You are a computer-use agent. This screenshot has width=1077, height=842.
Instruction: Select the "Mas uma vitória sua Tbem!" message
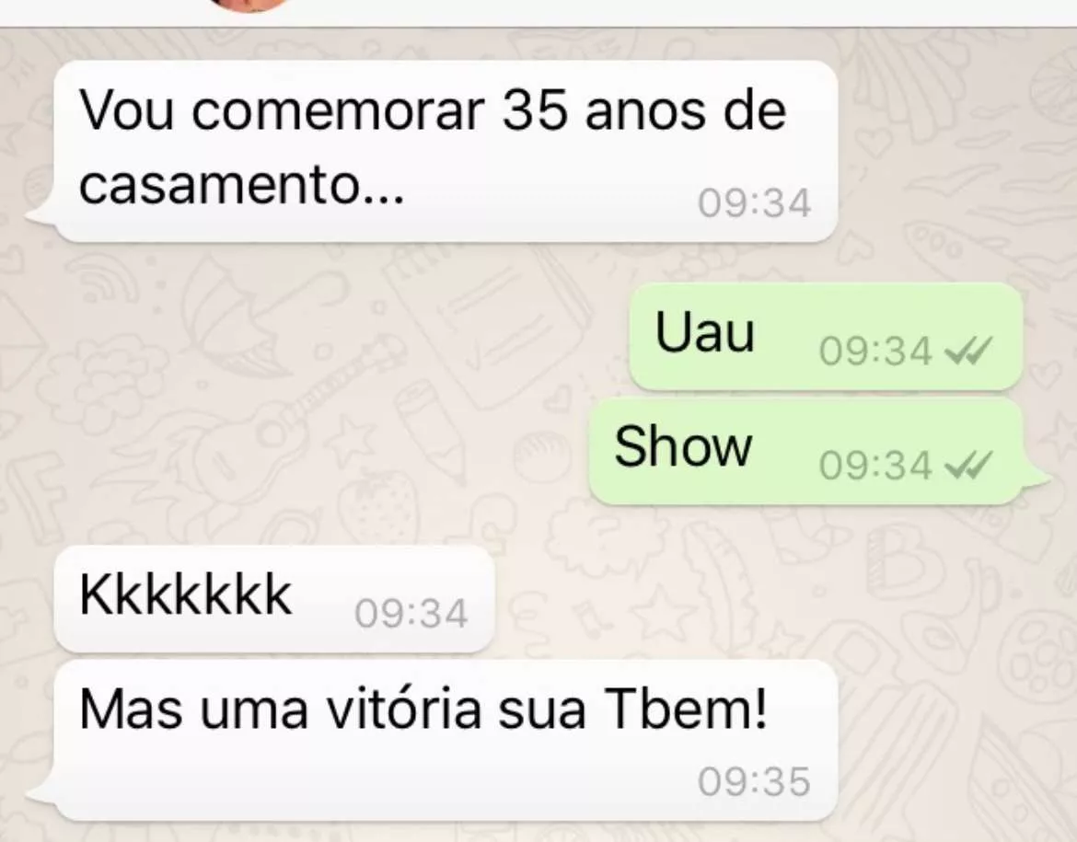coord(446,741)
